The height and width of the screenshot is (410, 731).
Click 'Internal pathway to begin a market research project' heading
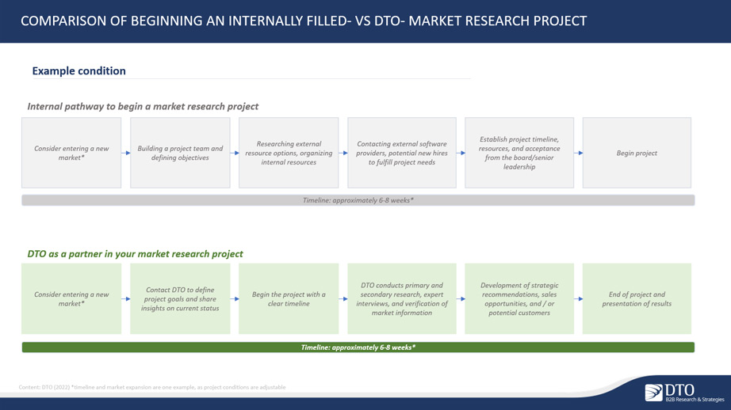click(143, 106)
